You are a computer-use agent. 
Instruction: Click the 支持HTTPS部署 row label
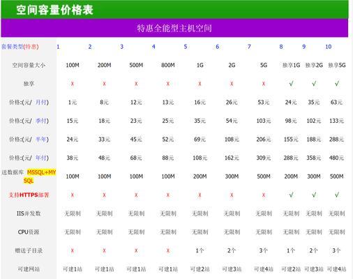tap(29, 195)
